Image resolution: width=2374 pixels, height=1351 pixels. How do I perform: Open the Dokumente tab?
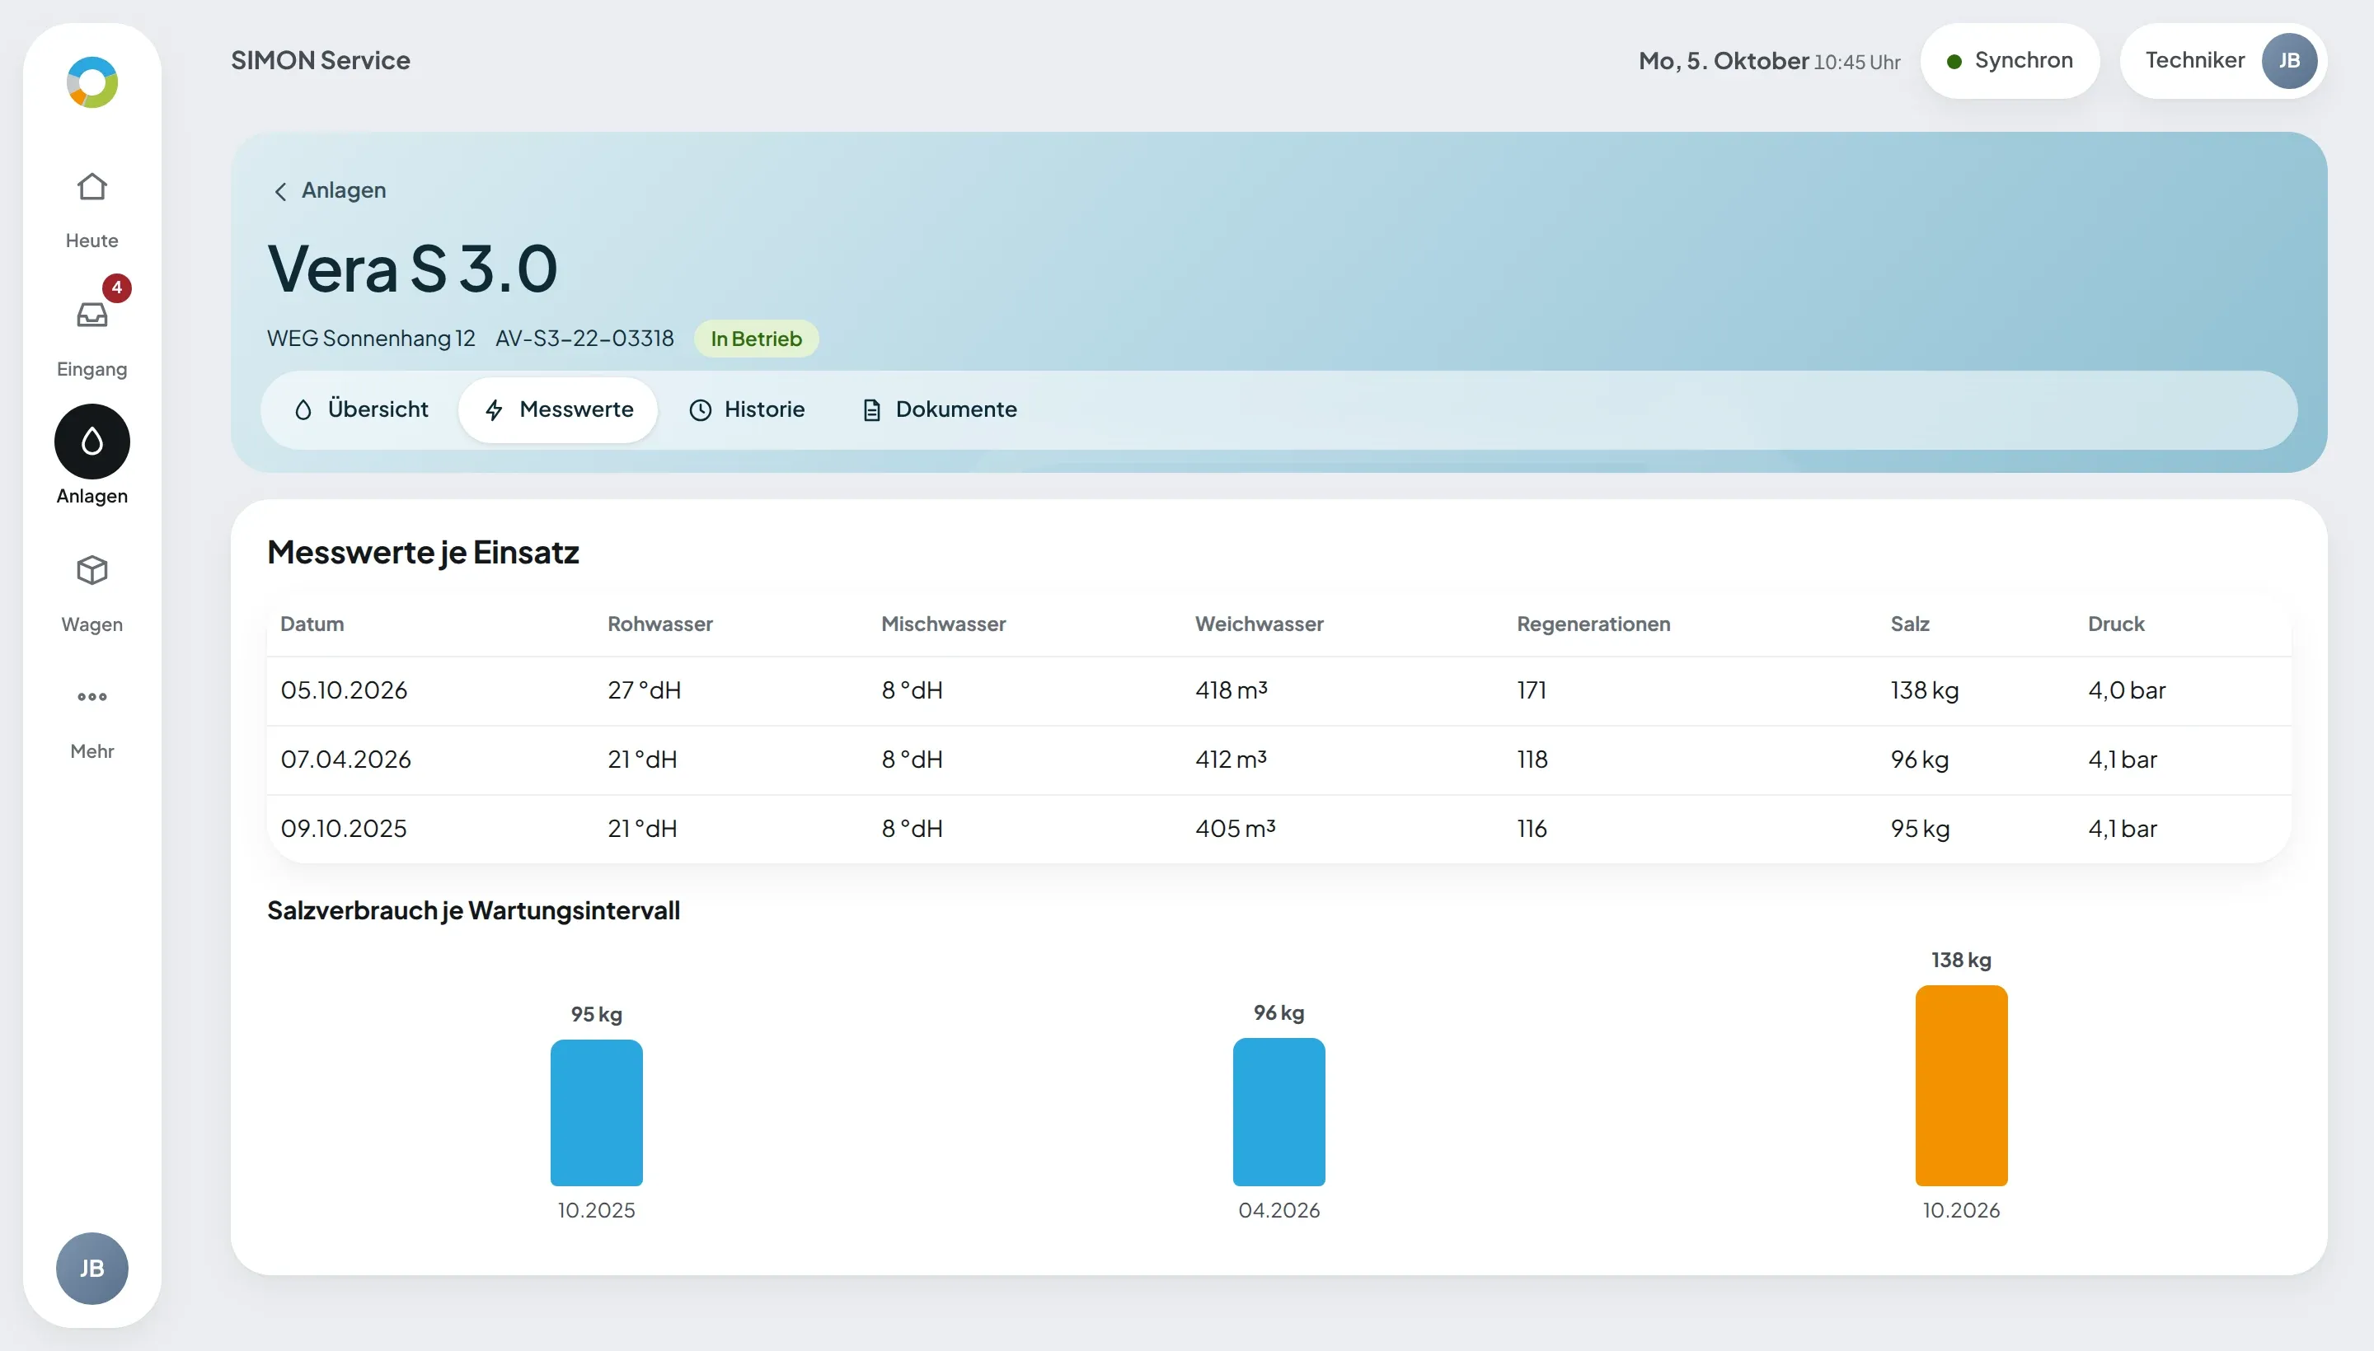pyautogui.click(x=939, y=410)
